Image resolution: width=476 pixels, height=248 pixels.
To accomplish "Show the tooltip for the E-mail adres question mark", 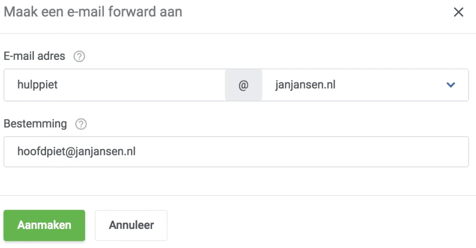I will coord(79,56).
